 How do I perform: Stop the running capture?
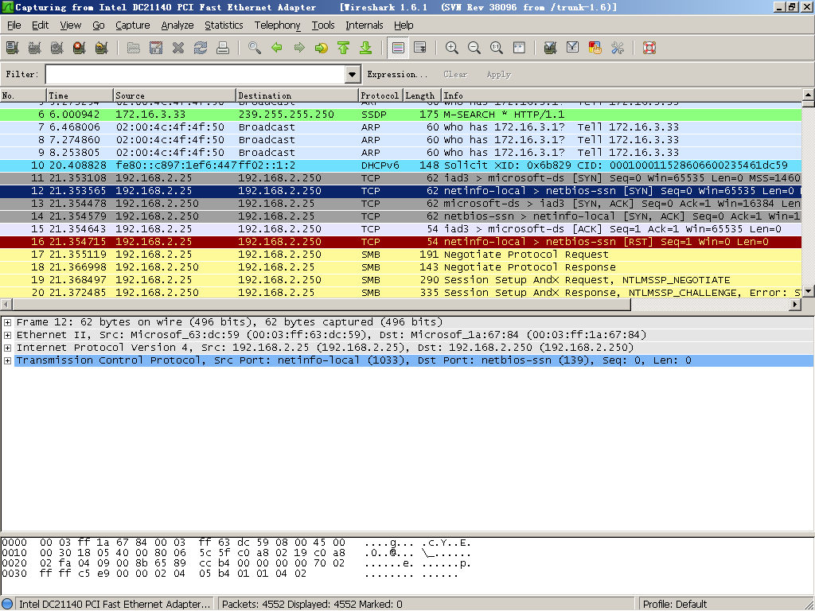pos(80,48)
